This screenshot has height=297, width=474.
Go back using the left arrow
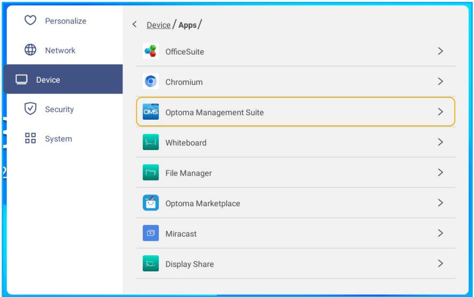pyautogui.click(x=135, y=25)
